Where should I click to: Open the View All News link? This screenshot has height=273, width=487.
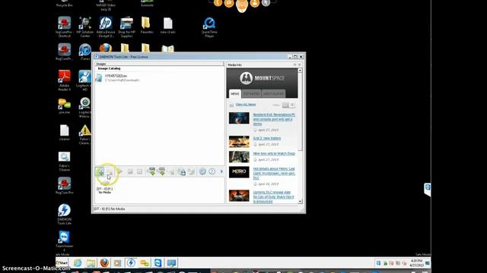pyautogui.click(x=246, y=105)
